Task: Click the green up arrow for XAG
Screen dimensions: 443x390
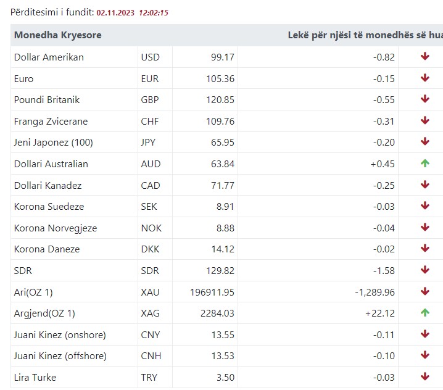Action: (424, 313)
